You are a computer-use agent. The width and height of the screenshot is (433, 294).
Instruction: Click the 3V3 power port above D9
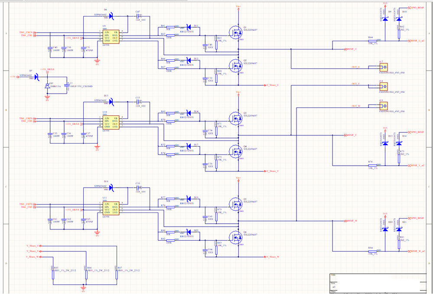[385, 4]
